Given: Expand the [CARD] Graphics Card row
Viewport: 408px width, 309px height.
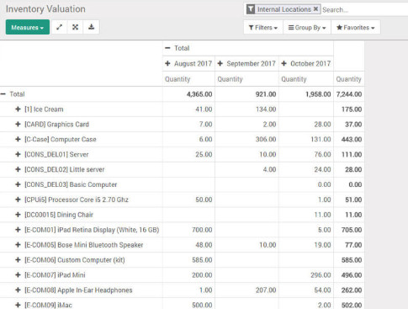Looking at the screenshot, I should [x=18, y=125].
